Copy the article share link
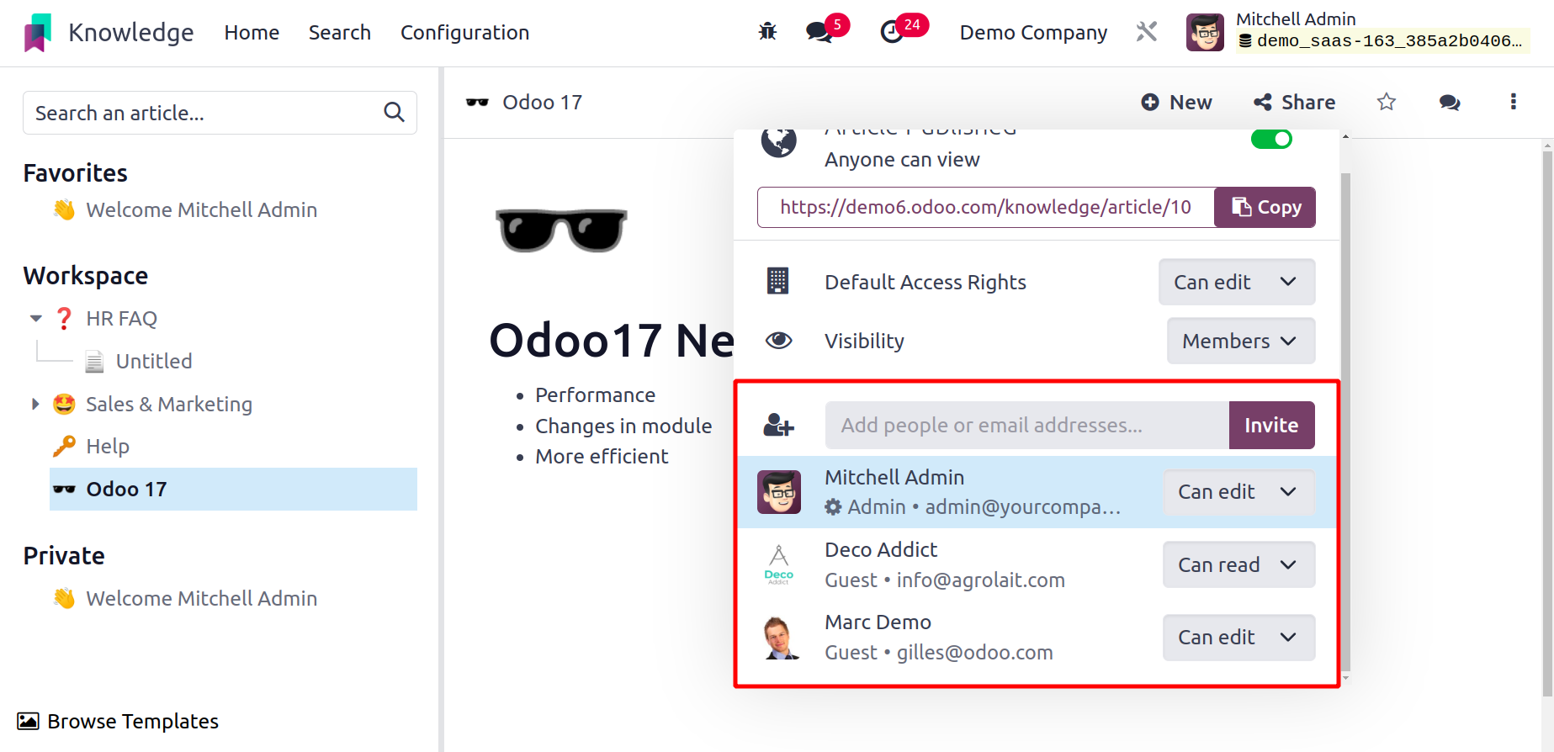 [x=1265, y=207]
